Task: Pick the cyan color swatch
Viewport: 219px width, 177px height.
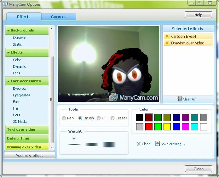Action: coord(194,127)
